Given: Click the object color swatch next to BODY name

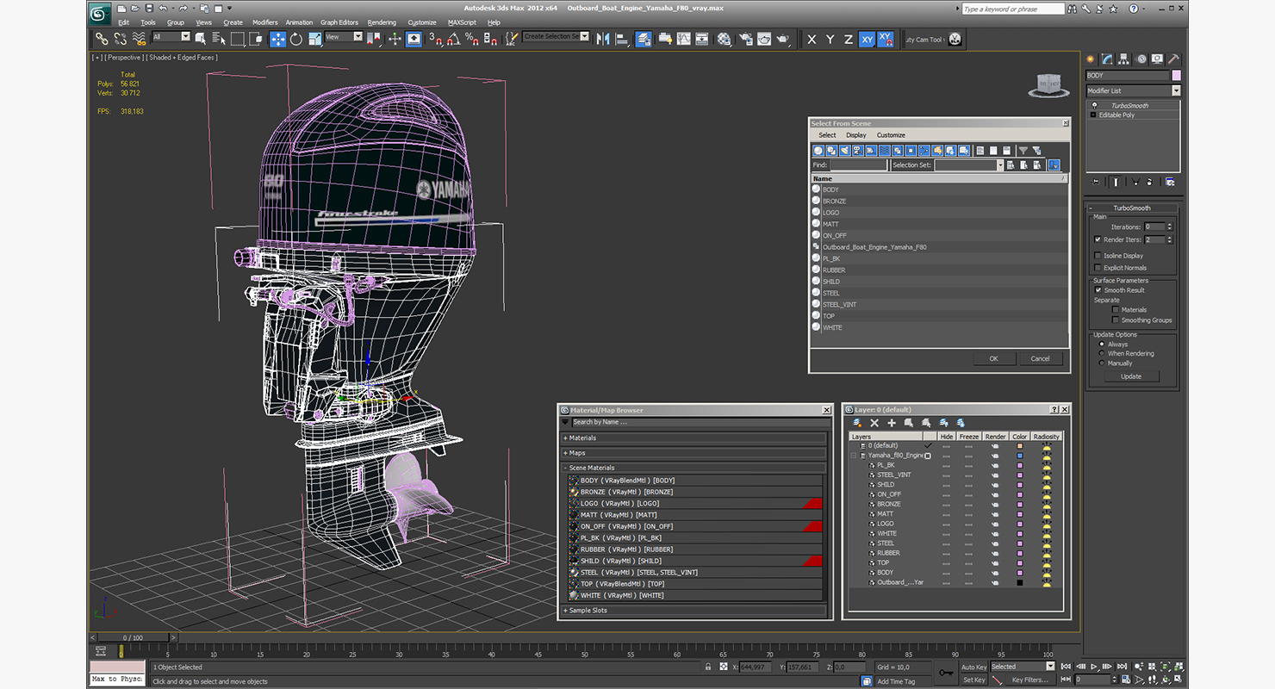Looking at the screenshot, I should (x=1177, y=76).
